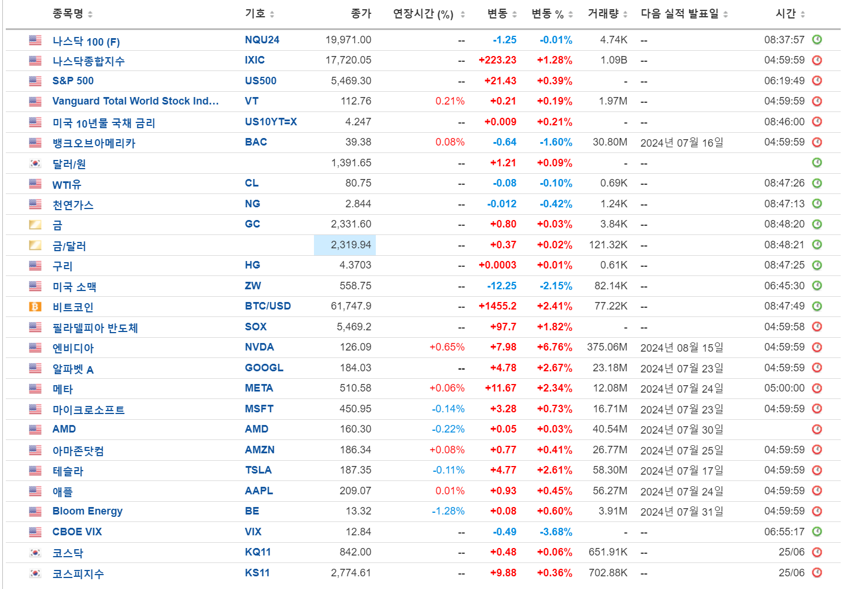Click the gold bar icon beside 금/달러

[x=35, y=245]
